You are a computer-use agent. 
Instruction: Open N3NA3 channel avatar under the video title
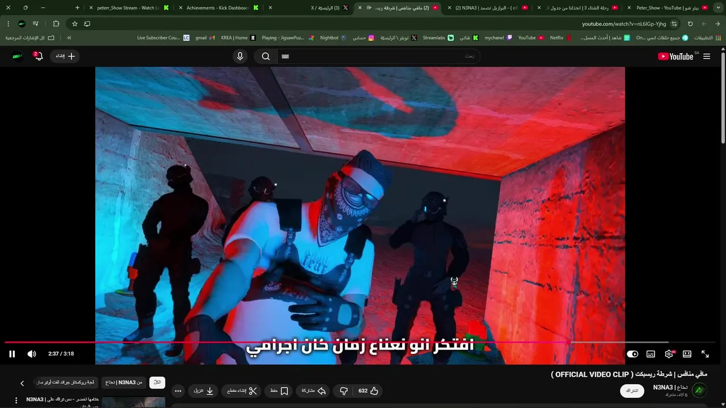(x=700, y=390)
